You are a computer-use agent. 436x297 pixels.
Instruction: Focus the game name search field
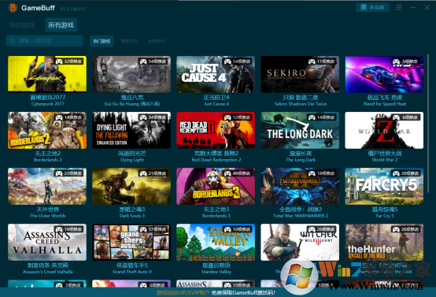click(45, 41)
